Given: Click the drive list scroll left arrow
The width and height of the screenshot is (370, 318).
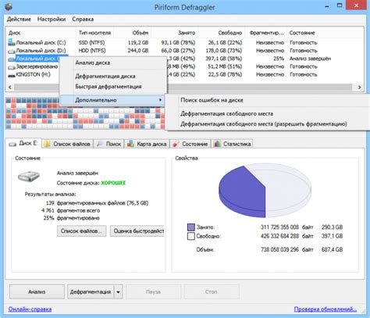Looking at the screenshot, I should (10, 88).
